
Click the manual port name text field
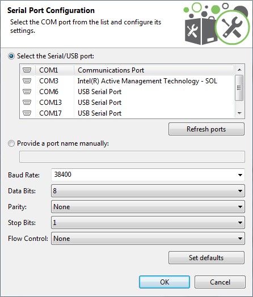[132, 156]
